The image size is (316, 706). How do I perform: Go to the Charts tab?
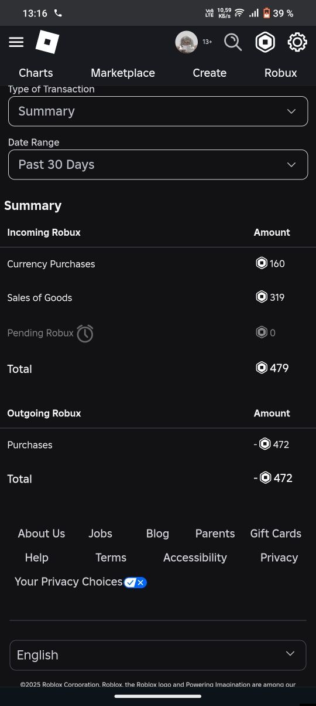click(36, 73)
